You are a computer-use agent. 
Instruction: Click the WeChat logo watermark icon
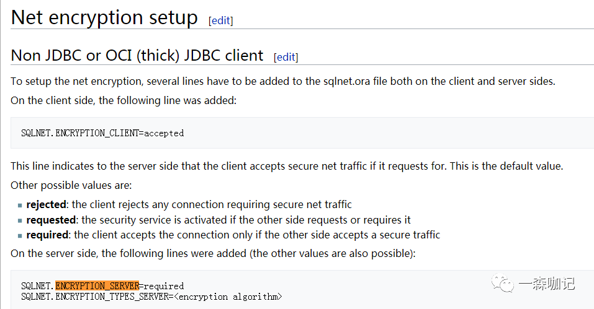503,284
